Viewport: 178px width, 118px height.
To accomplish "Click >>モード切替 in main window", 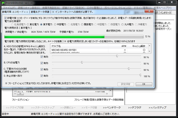I will coord(89,108).
